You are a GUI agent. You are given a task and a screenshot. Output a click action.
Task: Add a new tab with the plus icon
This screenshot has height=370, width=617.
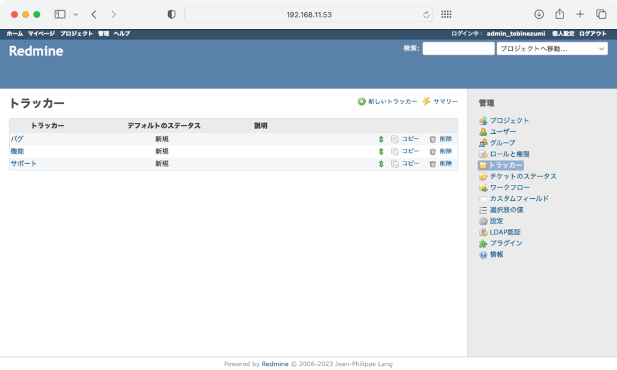(x=580, y=14)
